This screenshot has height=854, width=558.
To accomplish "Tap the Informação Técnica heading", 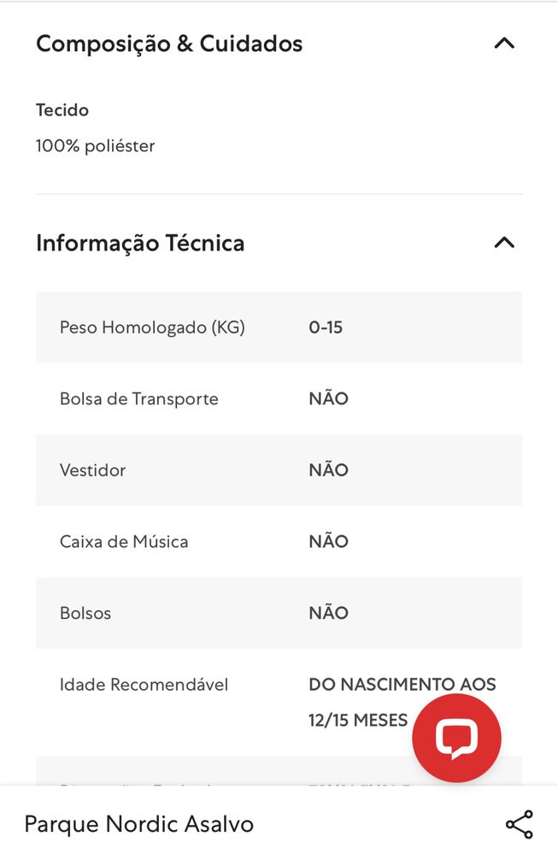I will pyautogui.click(x=140, y=243).
